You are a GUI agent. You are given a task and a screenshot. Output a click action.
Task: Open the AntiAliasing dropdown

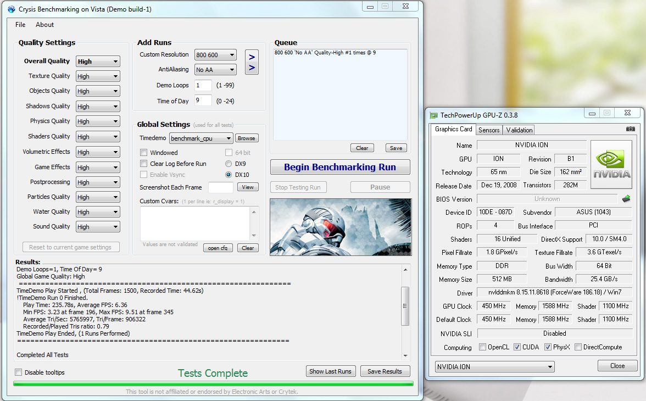coord(215,70)
